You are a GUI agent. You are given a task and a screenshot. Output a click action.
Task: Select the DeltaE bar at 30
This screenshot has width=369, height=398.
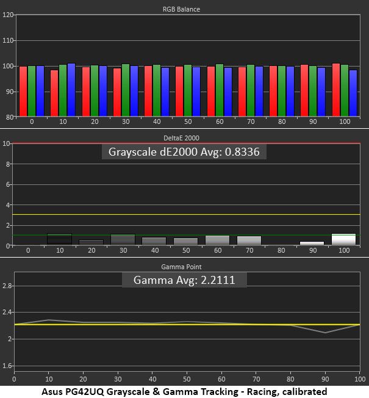(x=123, y=240)
